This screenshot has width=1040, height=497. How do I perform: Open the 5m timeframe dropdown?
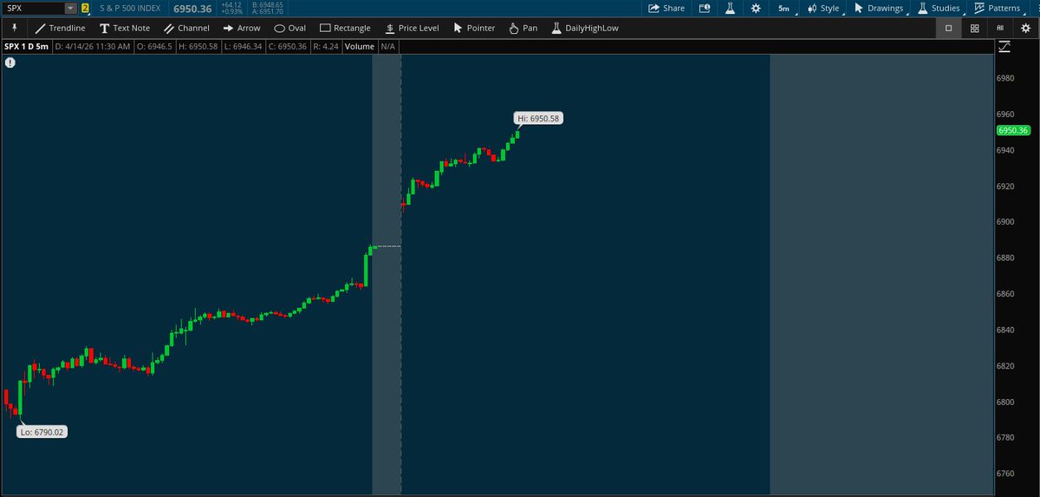coord(784,8)
